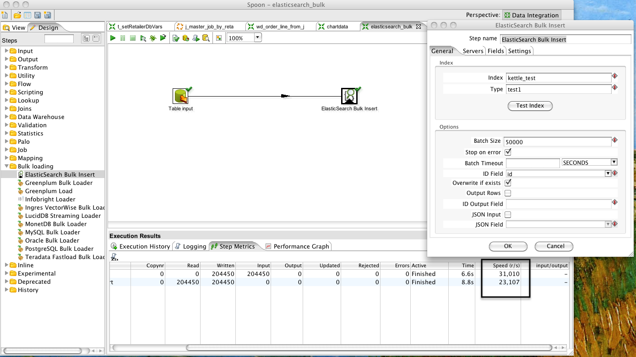Click the Steps search input field

point(59,39)
